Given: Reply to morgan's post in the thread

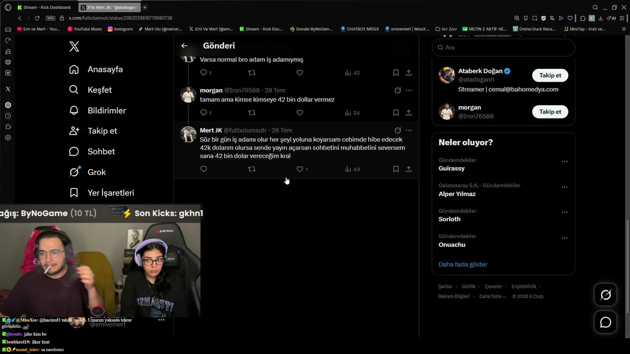Looking at the screenshot, I should [x=204, y=113].
